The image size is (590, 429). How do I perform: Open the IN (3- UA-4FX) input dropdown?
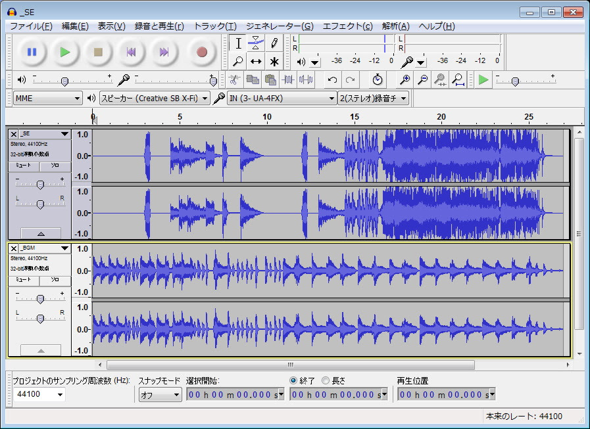click(282, 99)
